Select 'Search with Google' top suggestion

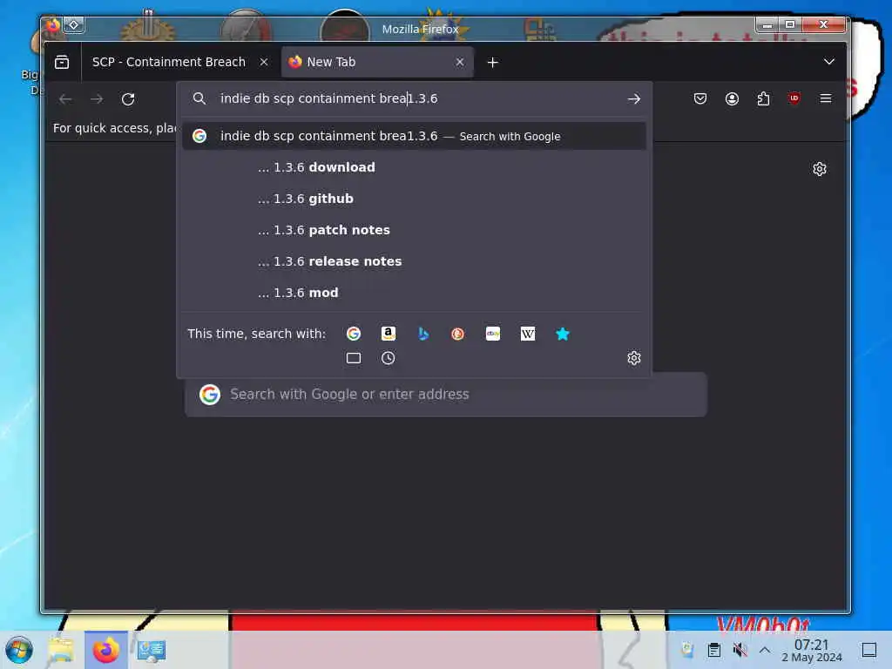414,136
